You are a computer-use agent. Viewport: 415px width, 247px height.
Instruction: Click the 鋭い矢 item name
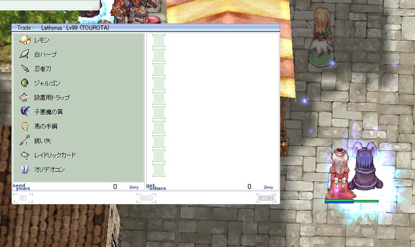[42, 141]
